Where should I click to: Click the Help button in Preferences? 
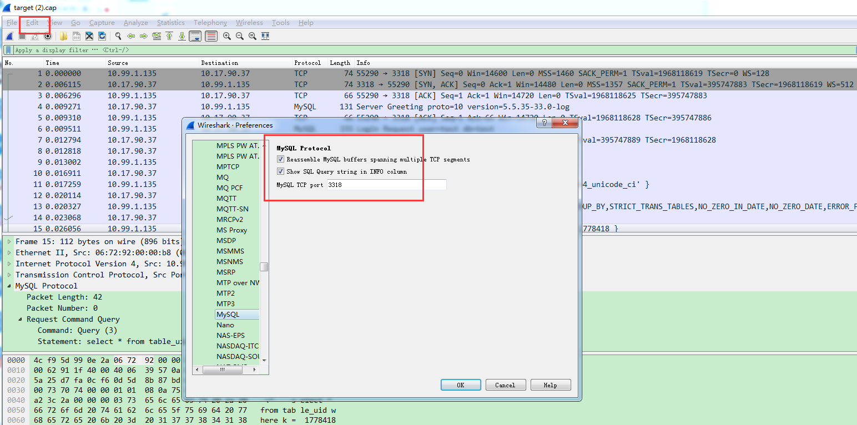(x=551, y=385)
